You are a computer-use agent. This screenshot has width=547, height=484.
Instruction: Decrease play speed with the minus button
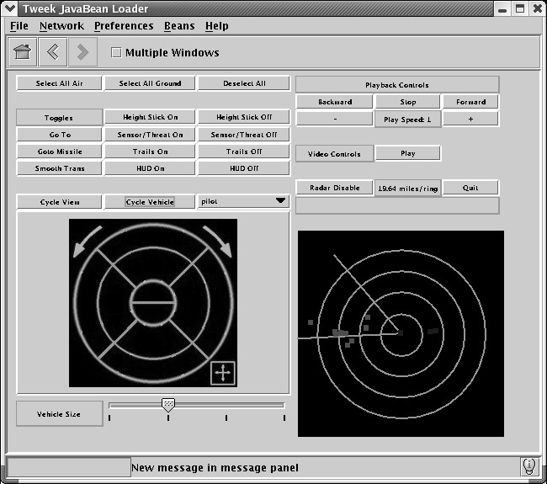pyautogui.click(x=334, y=119)
